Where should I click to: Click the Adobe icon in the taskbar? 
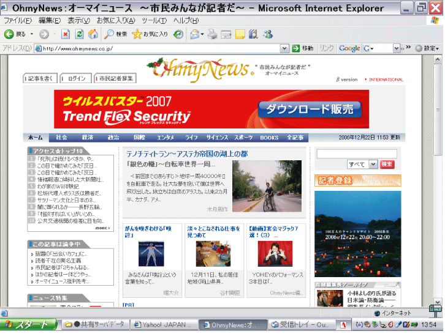point(343,325)
